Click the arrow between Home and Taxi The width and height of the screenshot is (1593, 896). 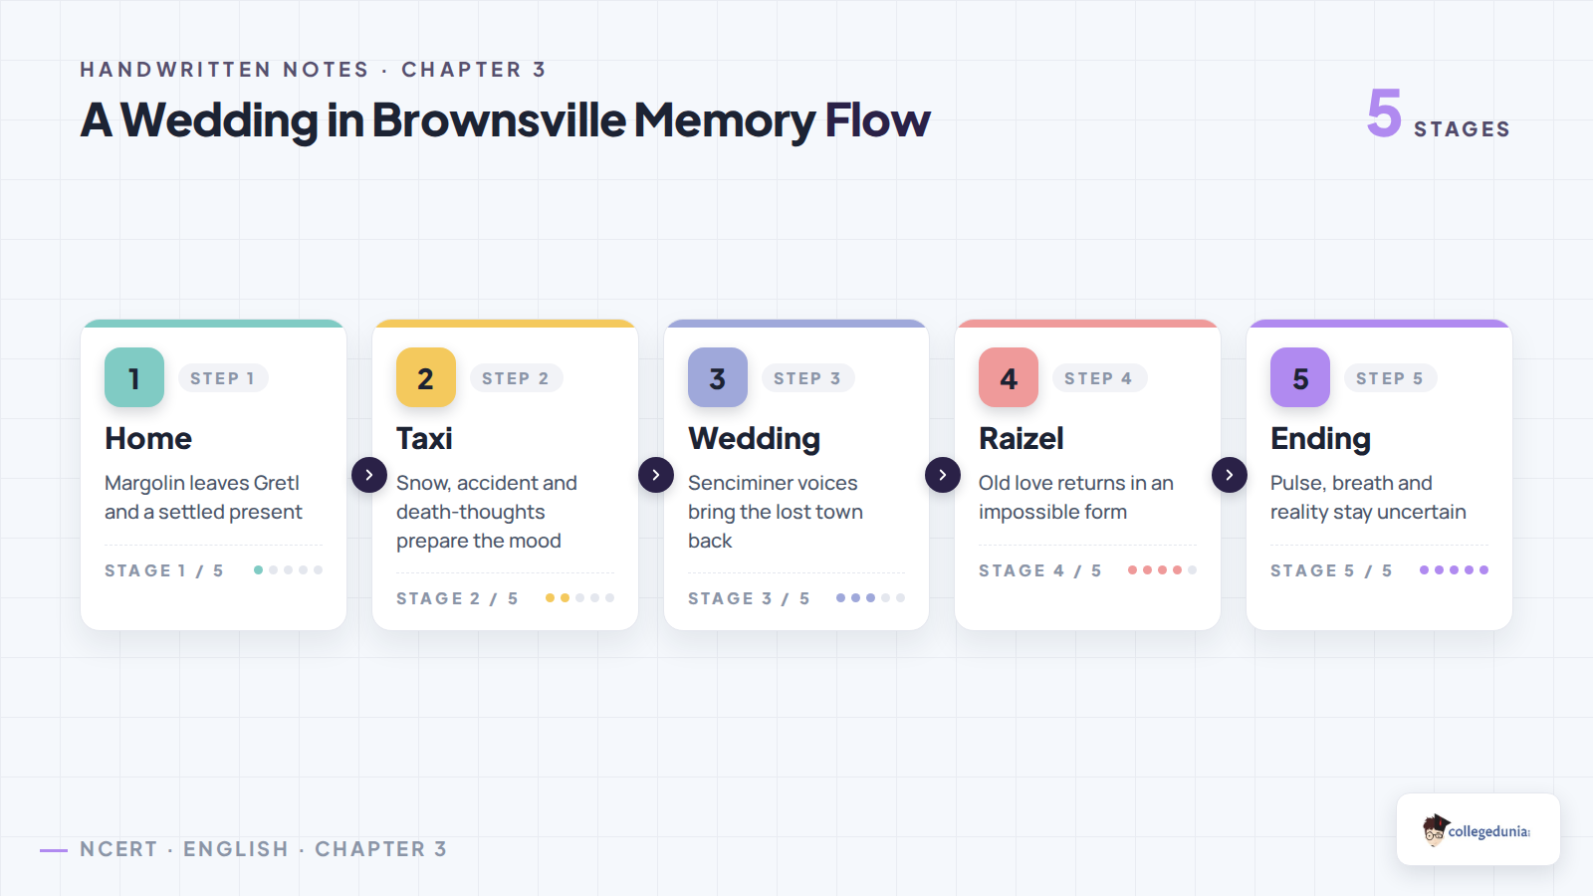369,475
